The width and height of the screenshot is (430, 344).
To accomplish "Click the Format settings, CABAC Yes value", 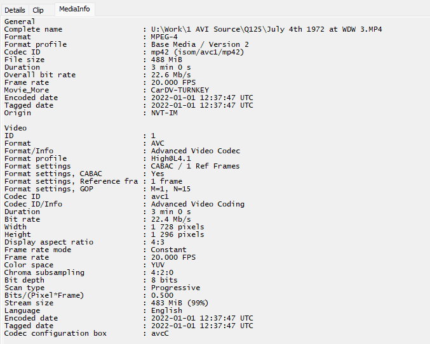I will click(x=158, y=174).
